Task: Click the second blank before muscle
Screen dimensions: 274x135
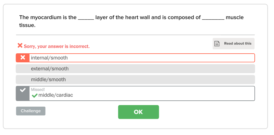Action: tap(213, 17)
